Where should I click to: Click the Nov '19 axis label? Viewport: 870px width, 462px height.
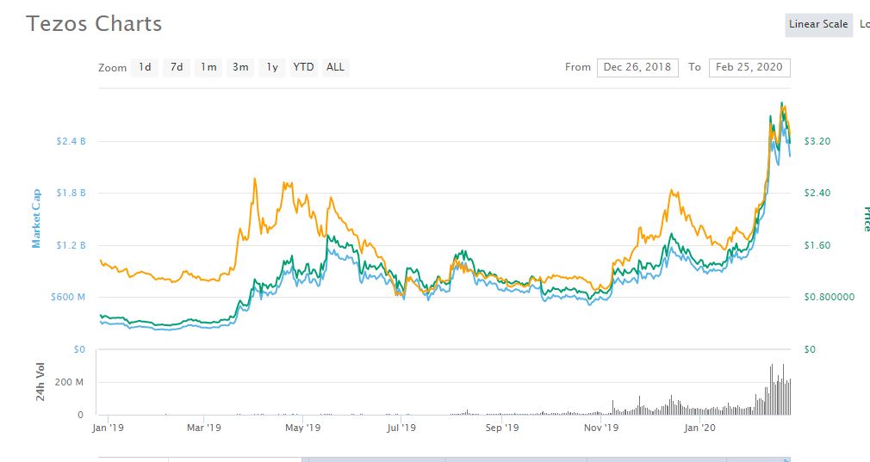[x=601, y=428]
